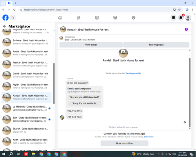Open the Marketplace storefront icon

[115, 18]
